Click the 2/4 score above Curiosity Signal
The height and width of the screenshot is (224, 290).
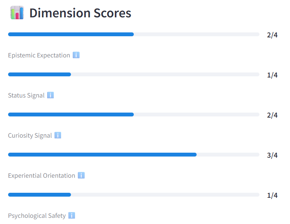(272, 115)
